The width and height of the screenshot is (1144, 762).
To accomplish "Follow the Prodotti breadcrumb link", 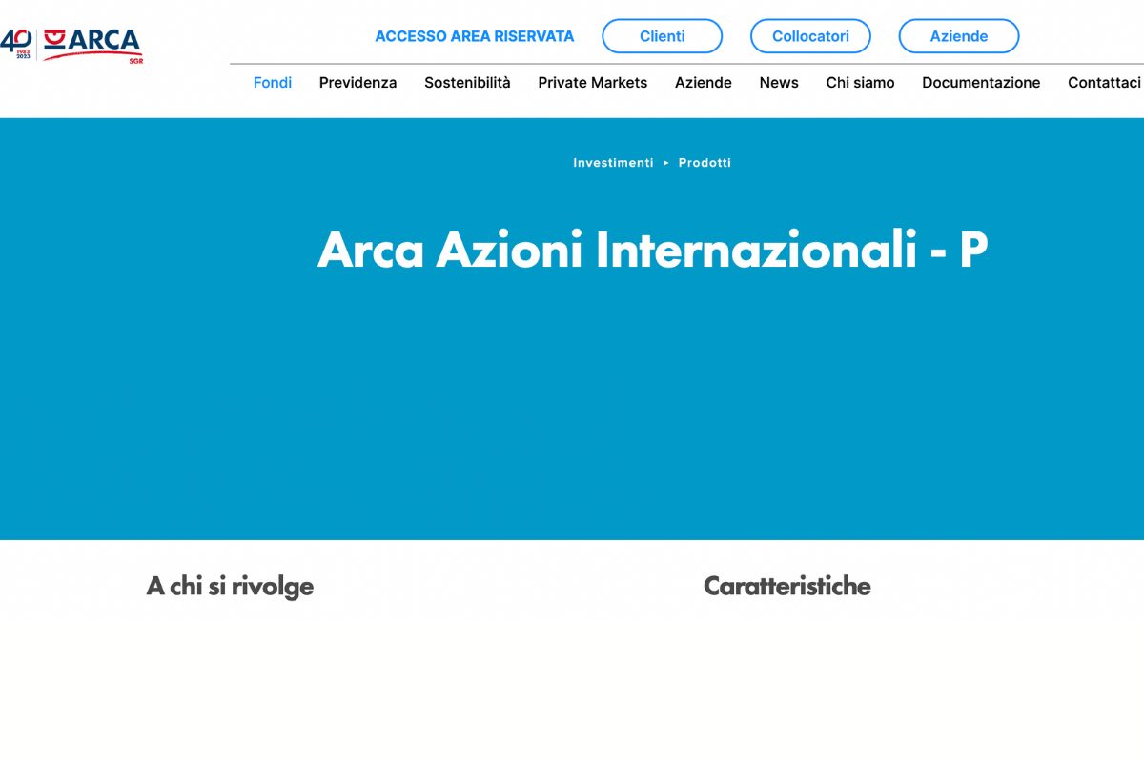I will click(705, 163).
